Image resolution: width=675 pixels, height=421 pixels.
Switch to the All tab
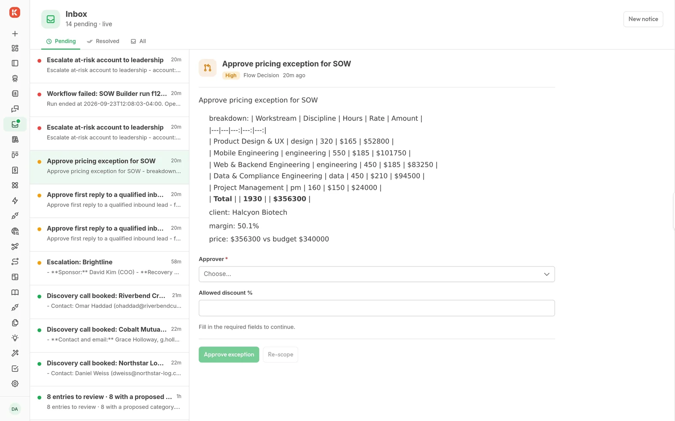[138, 41]
